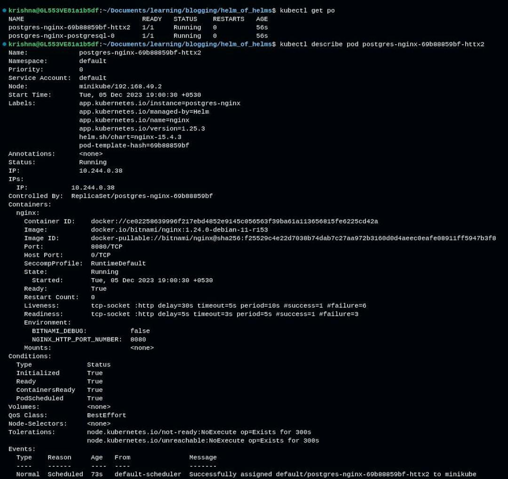Click the QoS Class value BestEffort
508x479 pixels.
tap(106, 415)
